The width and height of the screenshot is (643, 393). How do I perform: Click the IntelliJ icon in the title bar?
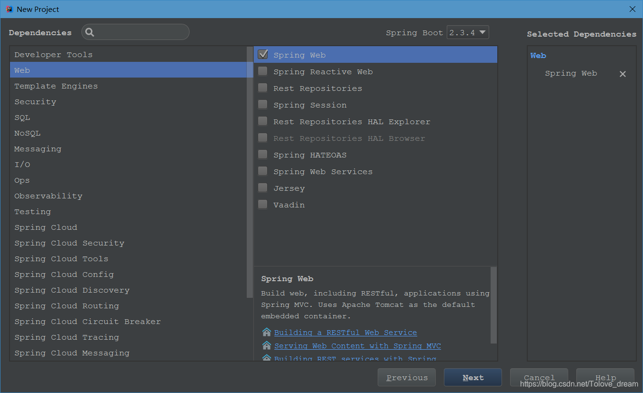coord(9,9)
